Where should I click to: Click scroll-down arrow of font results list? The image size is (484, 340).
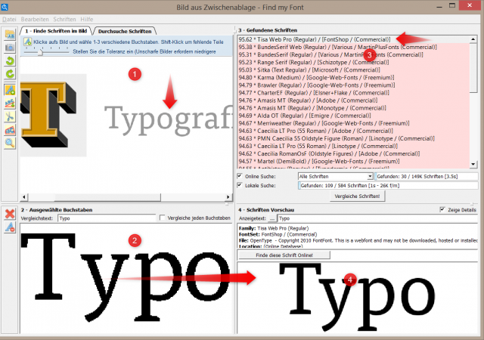tap(473, 165)
